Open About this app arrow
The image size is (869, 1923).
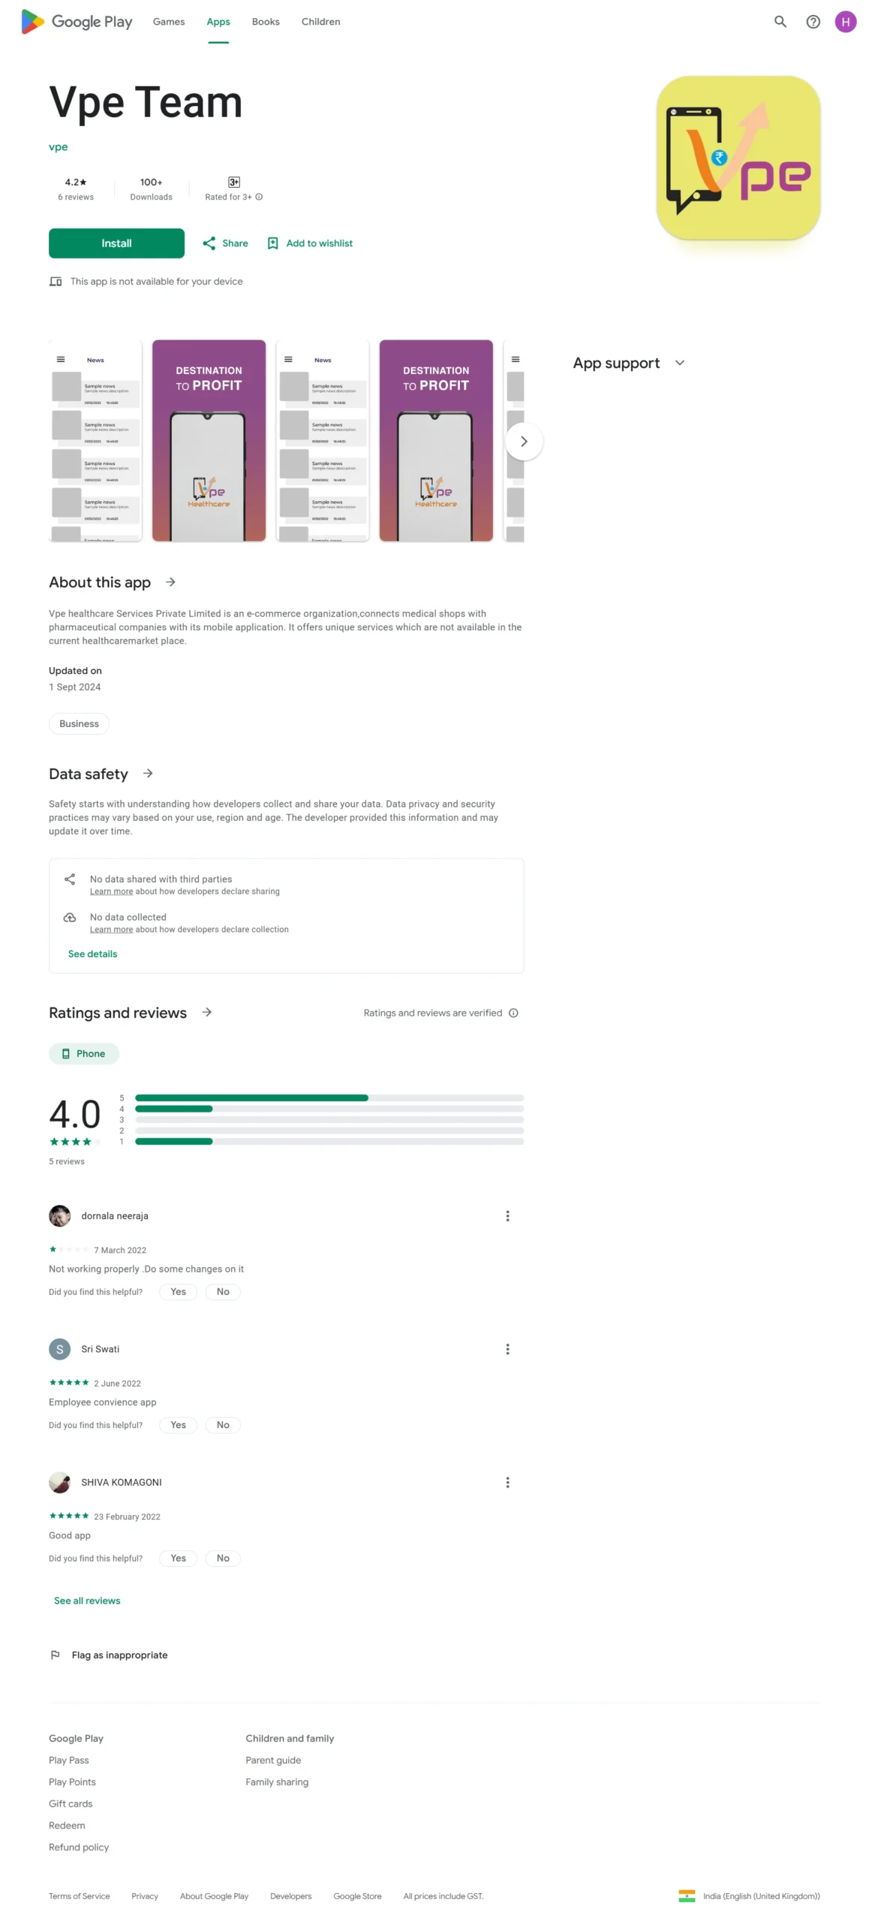[170, 581]
